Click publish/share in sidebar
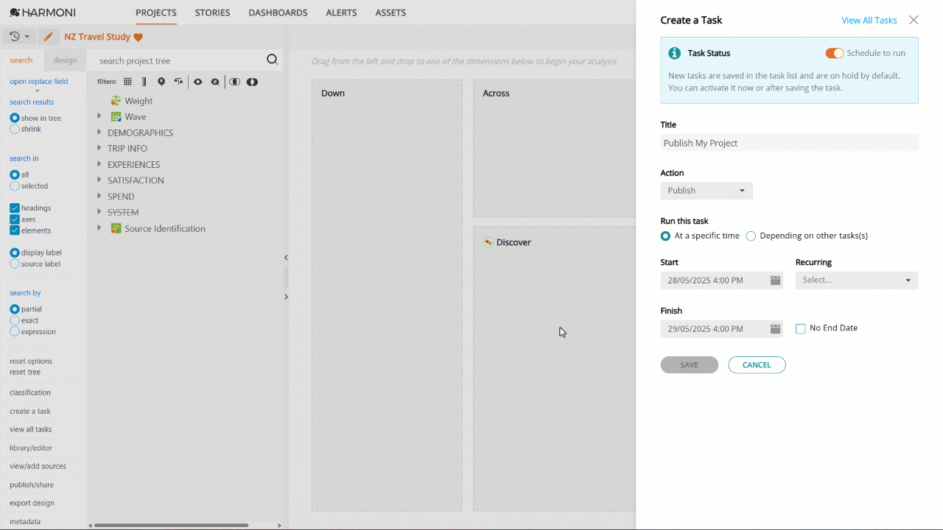 point(32,485)
